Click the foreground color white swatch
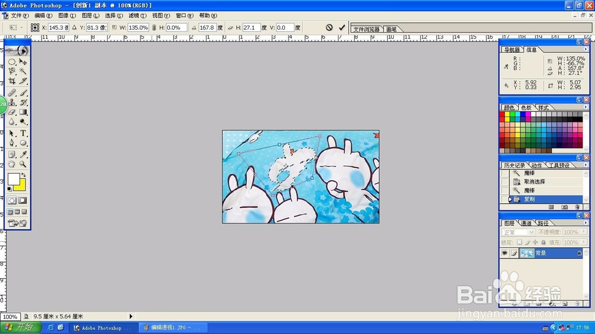 [13, 179]
